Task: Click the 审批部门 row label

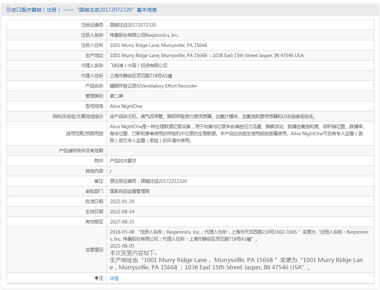Action: [94, 191]
